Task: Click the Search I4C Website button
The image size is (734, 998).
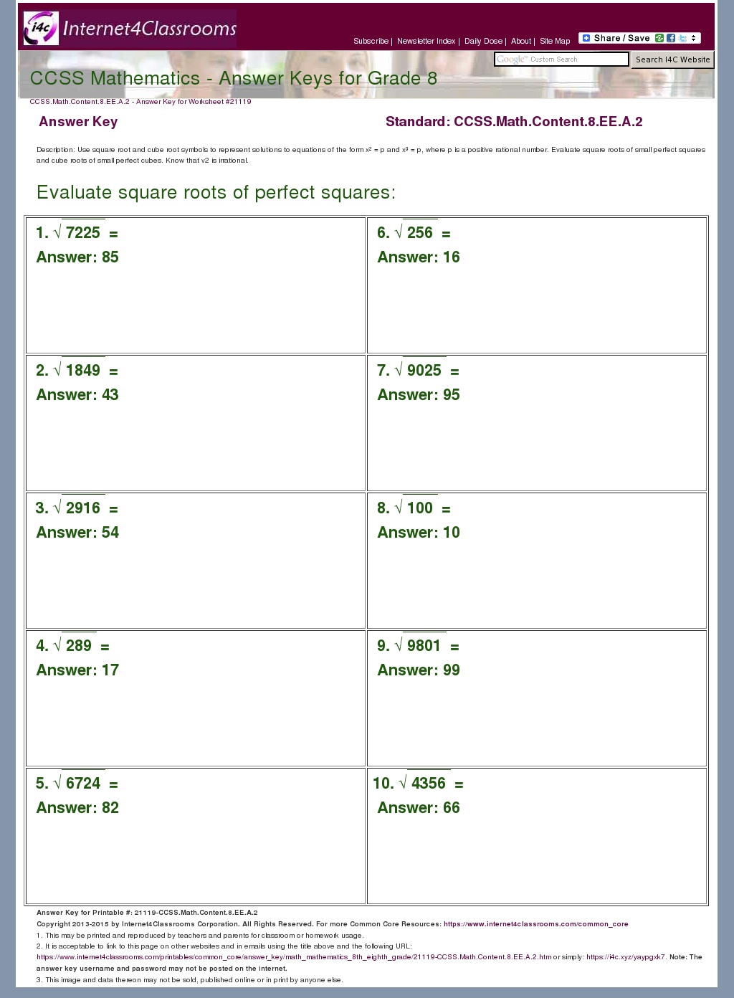Action: click(672, 60)
